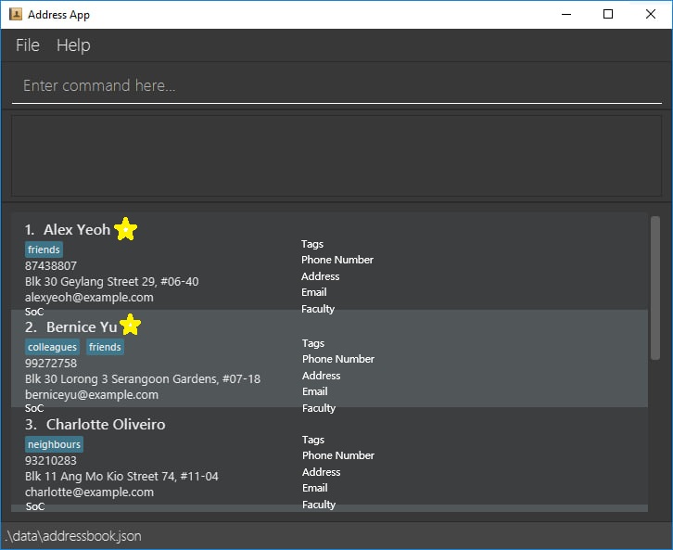Viewport: 673px width, 550px height.
Task: Maximize the Address App window
Action: tap(608, 14)
